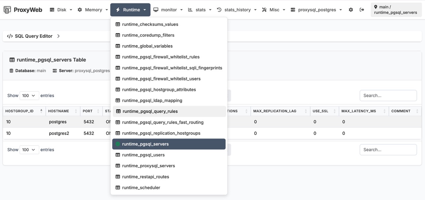Click the logout icon in the navbar

coord(362,10)
